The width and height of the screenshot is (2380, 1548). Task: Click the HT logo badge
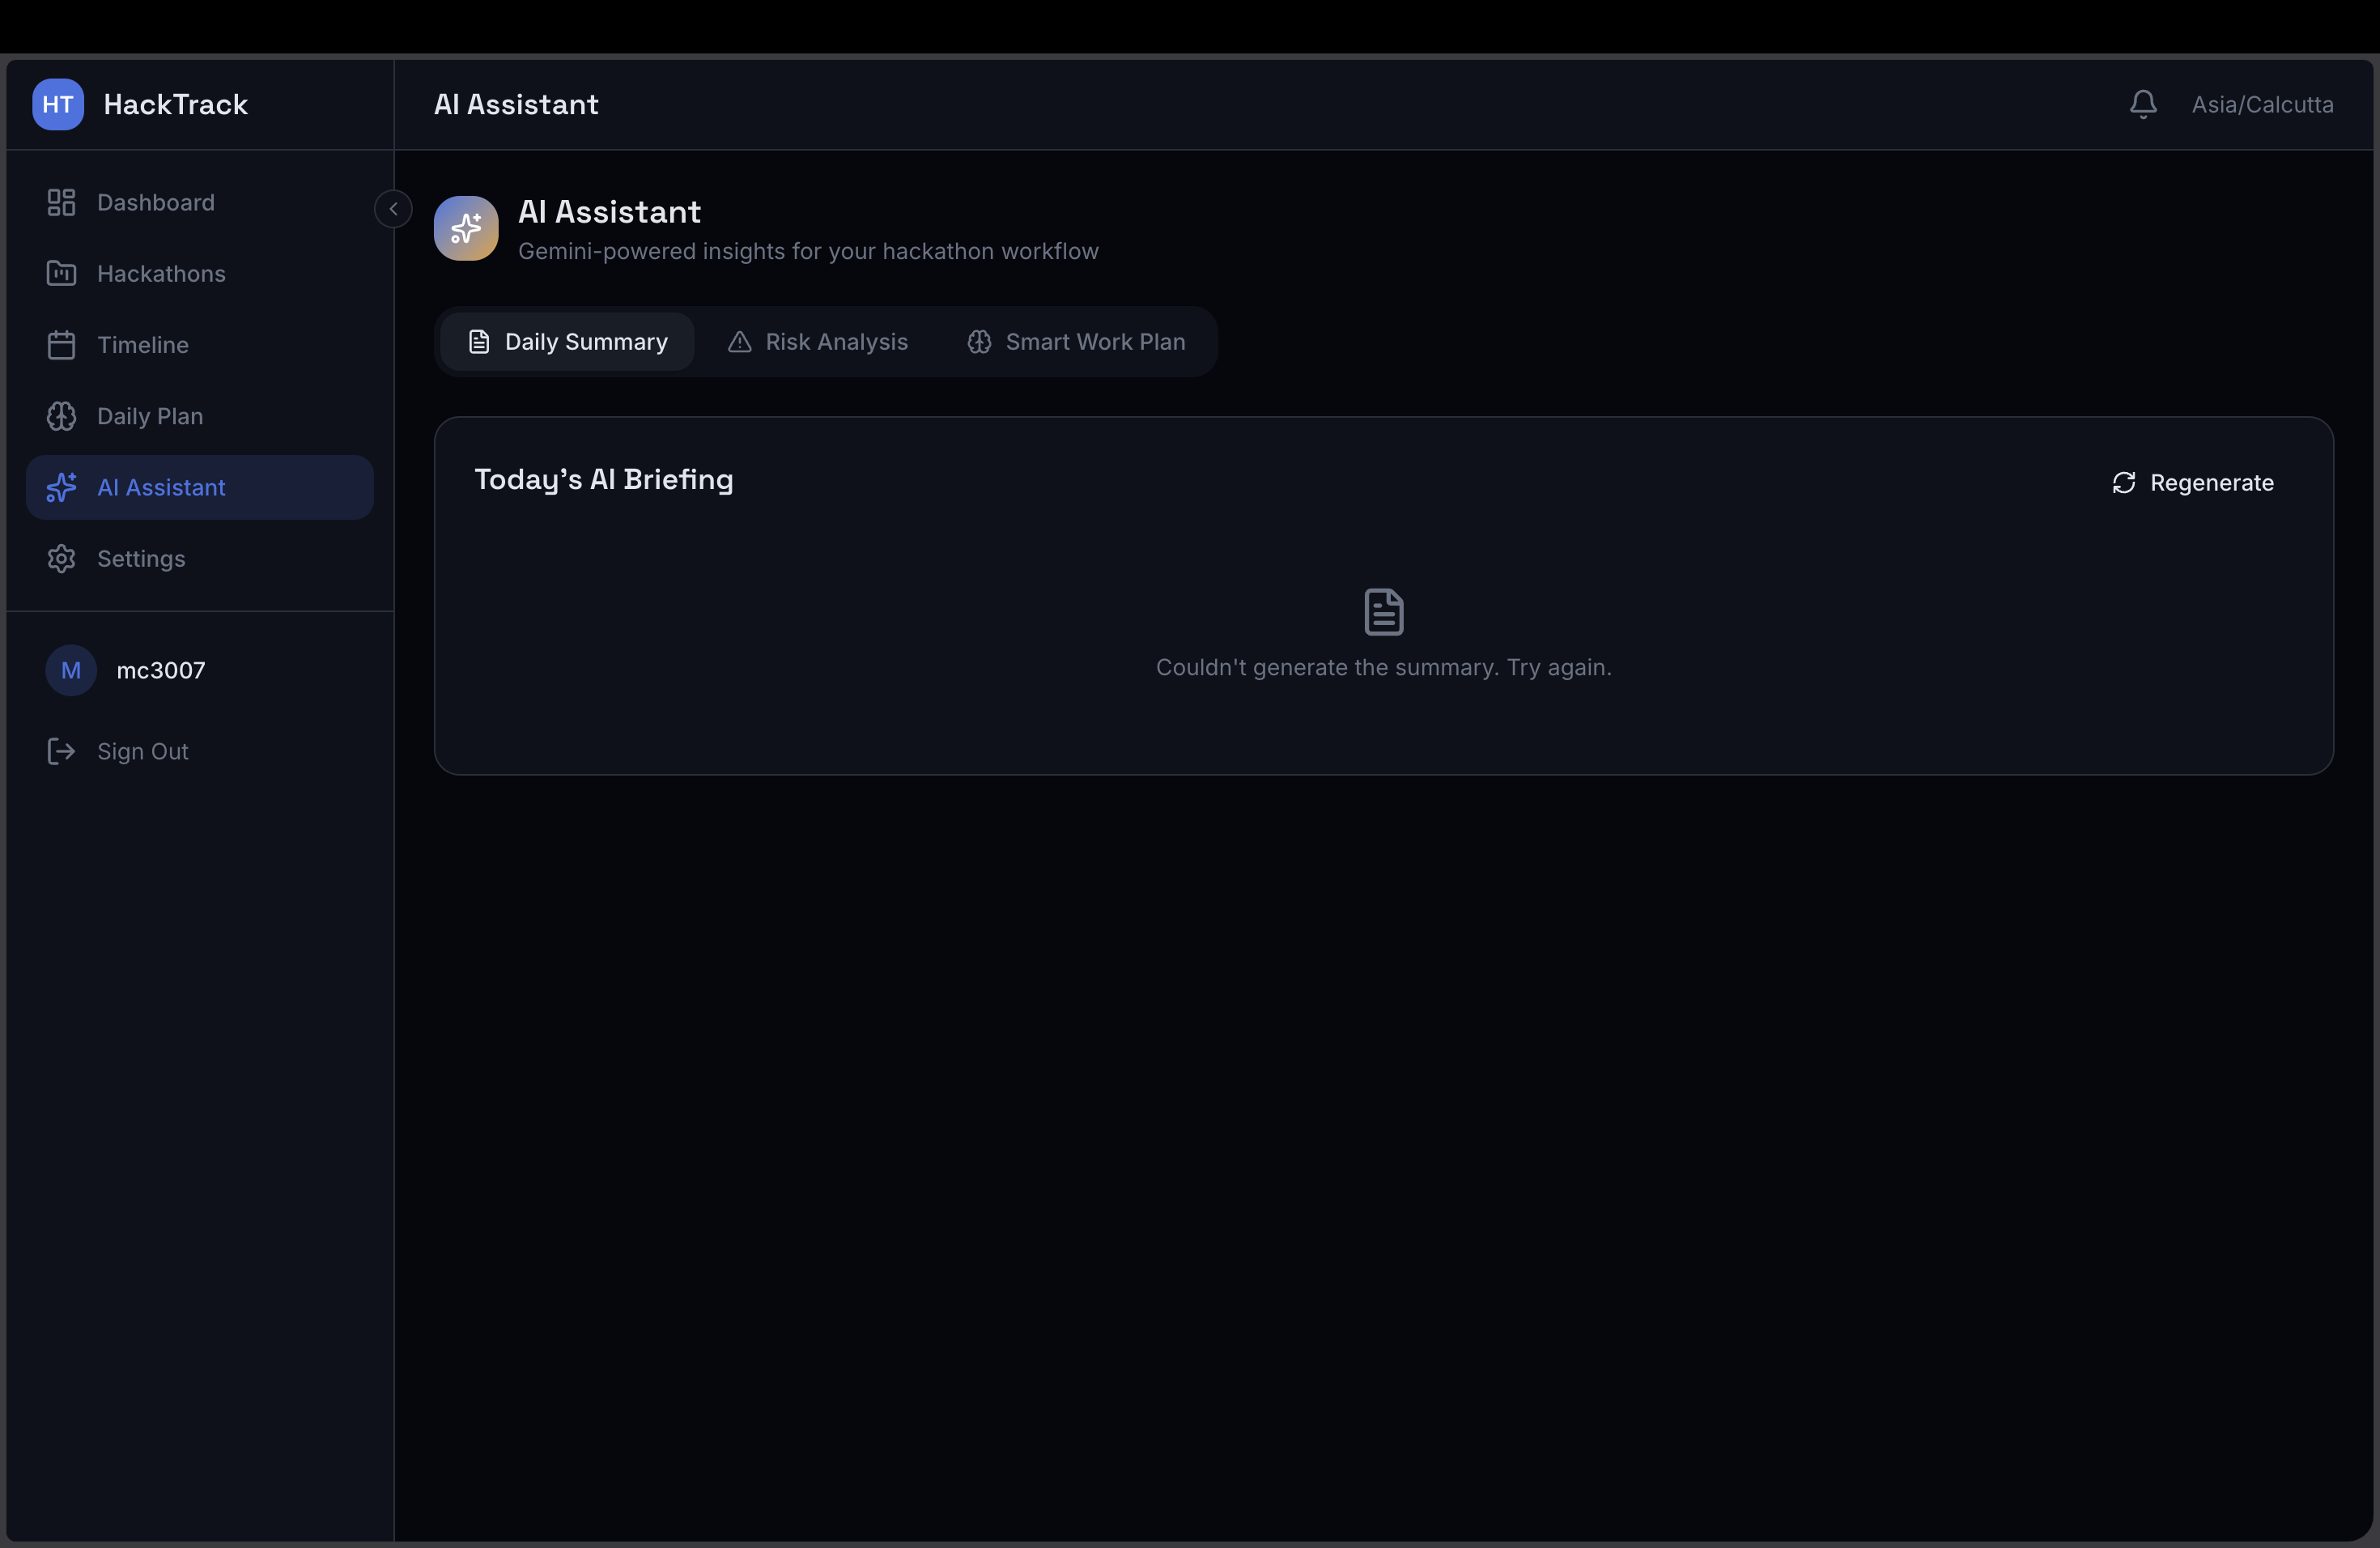[x=58, y=104]
